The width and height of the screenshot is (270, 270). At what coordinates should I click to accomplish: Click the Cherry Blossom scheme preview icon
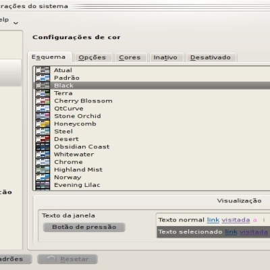pyautogui.click(x=43, y=101)
